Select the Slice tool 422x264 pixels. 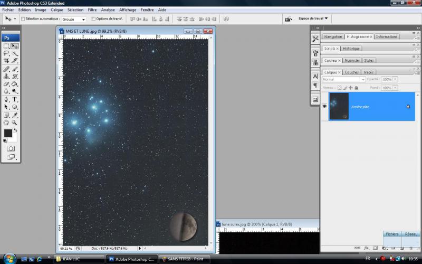pos(15,60)
